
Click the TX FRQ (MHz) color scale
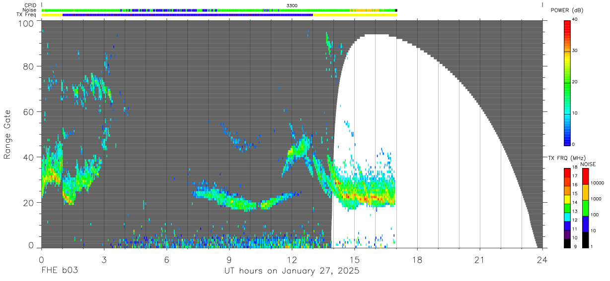point(567,208)
